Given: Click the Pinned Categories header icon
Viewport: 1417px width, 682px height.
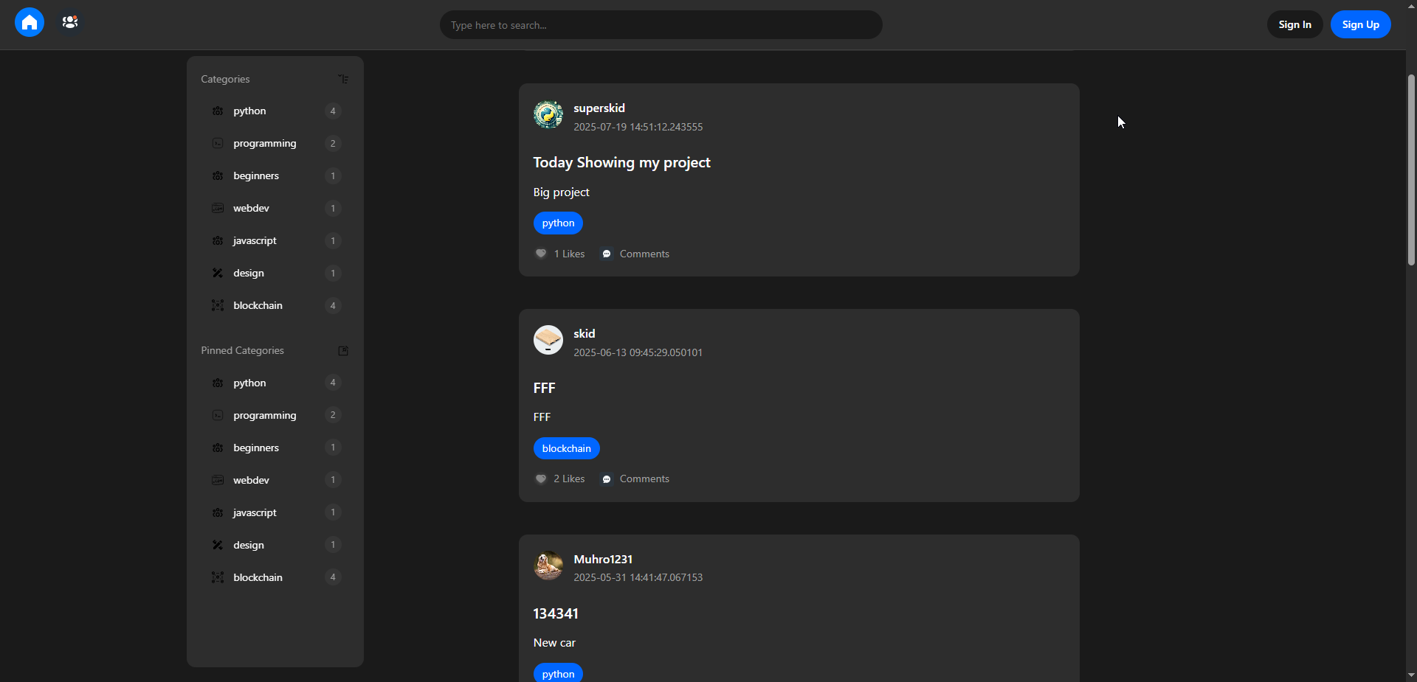Looking at the screenshot, I should (x=343, y=351).
